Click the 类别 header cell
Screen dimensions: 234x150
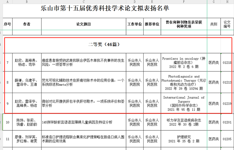pyautogui.click(x=214, y=24)
